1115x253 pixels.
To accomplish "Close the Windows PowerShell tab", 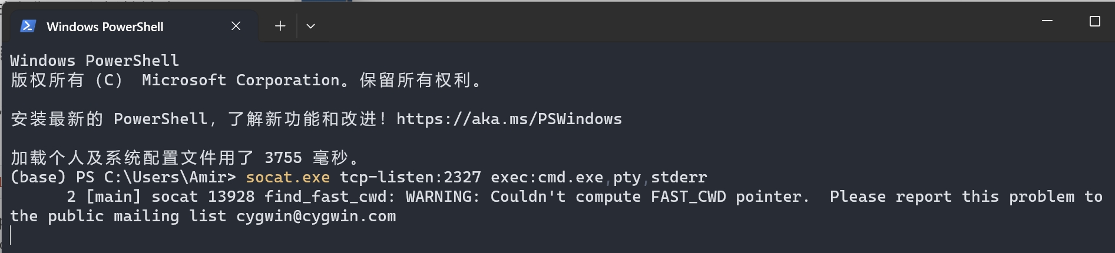I will click(x=236, y=26).
